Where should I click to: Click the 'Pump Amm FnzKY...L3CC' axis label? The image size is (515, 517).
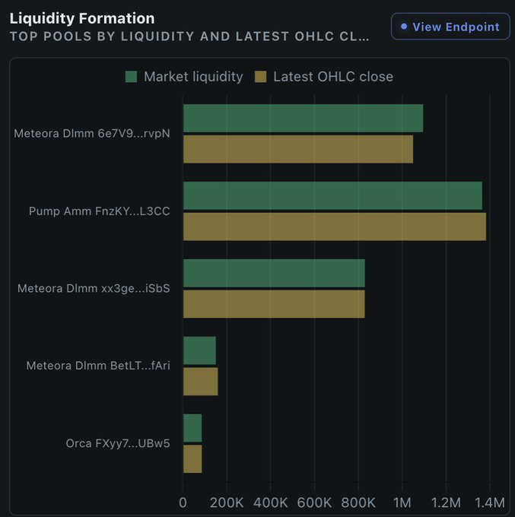click(x=100, y=211)
